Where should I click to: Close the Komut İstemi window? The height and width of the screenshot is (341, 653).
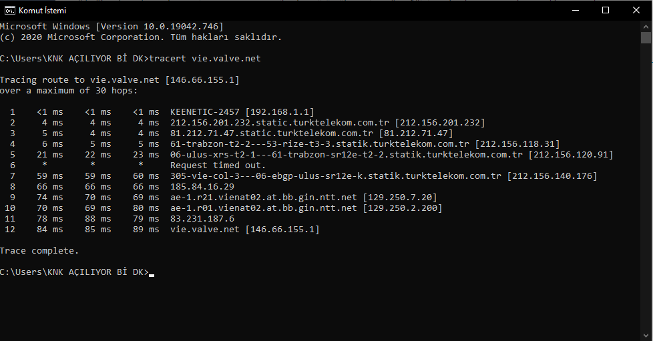coord(636,11)
